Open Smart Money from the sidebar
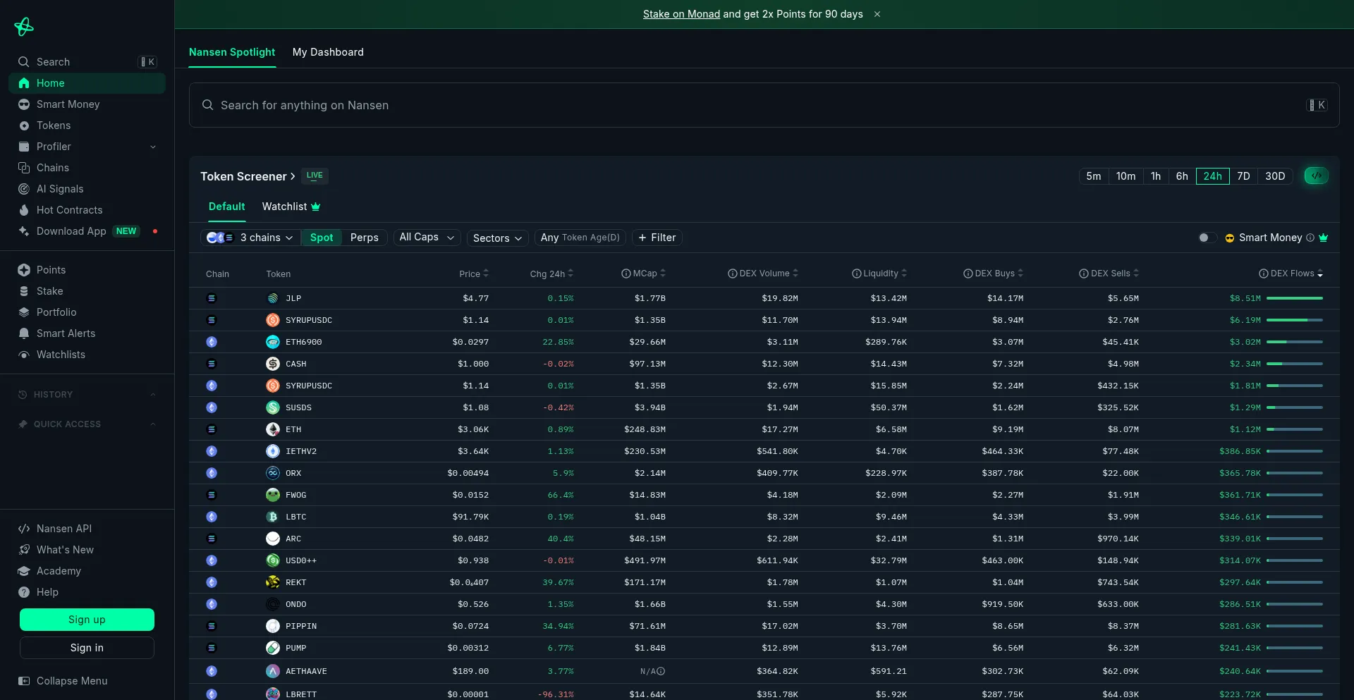 click(x=68, y=104)
